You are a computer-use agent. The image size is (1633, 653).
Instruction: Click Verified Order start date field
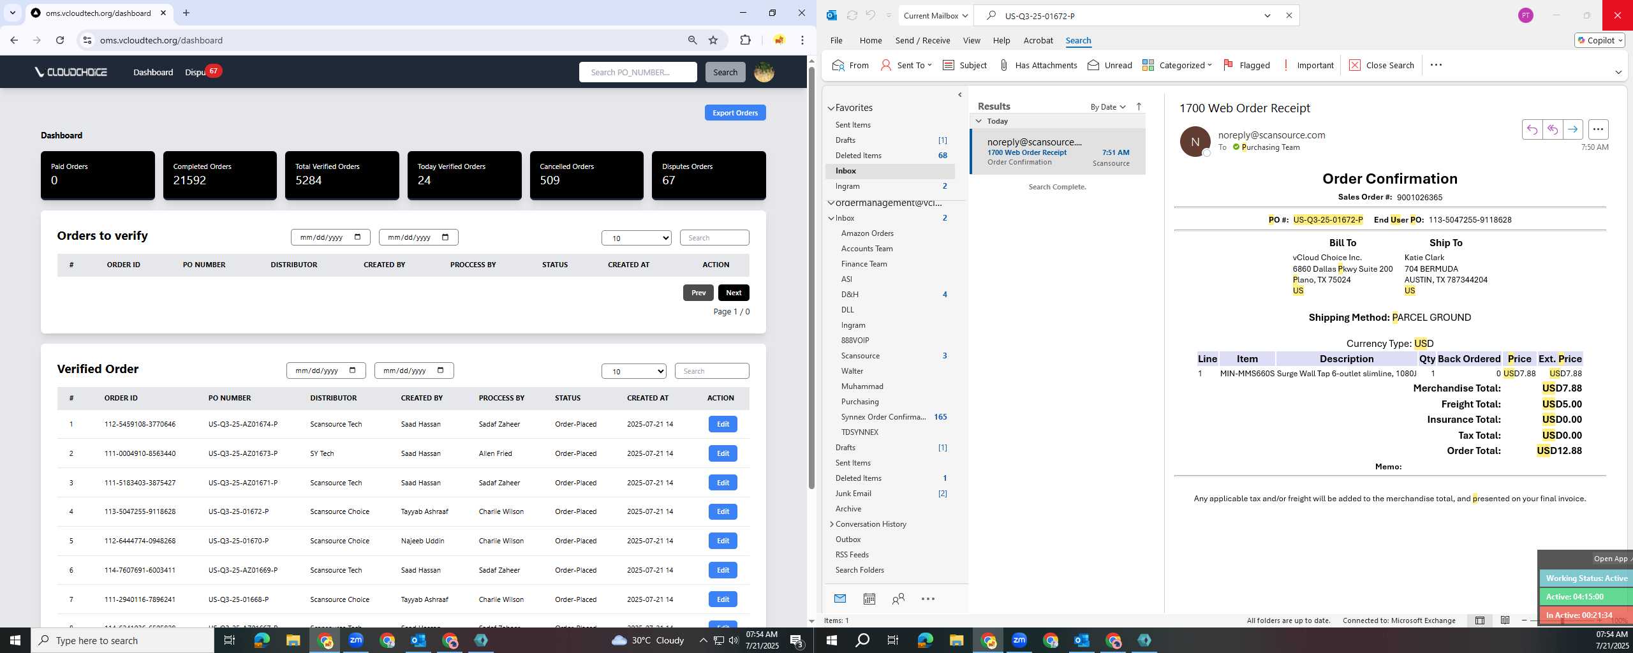(x=326, y=371)
